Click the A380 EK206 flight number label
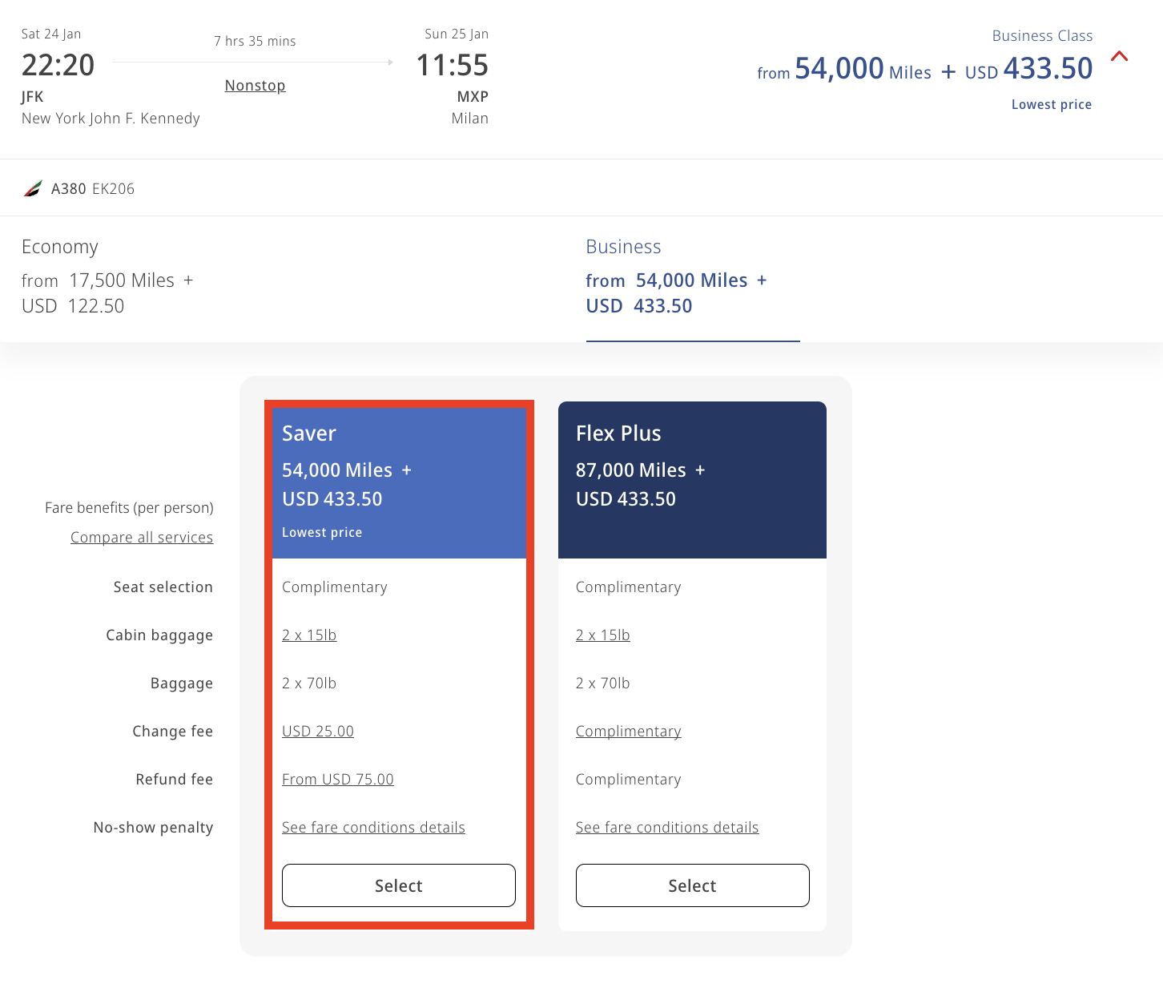1163x984 pixels. [93, 189]
